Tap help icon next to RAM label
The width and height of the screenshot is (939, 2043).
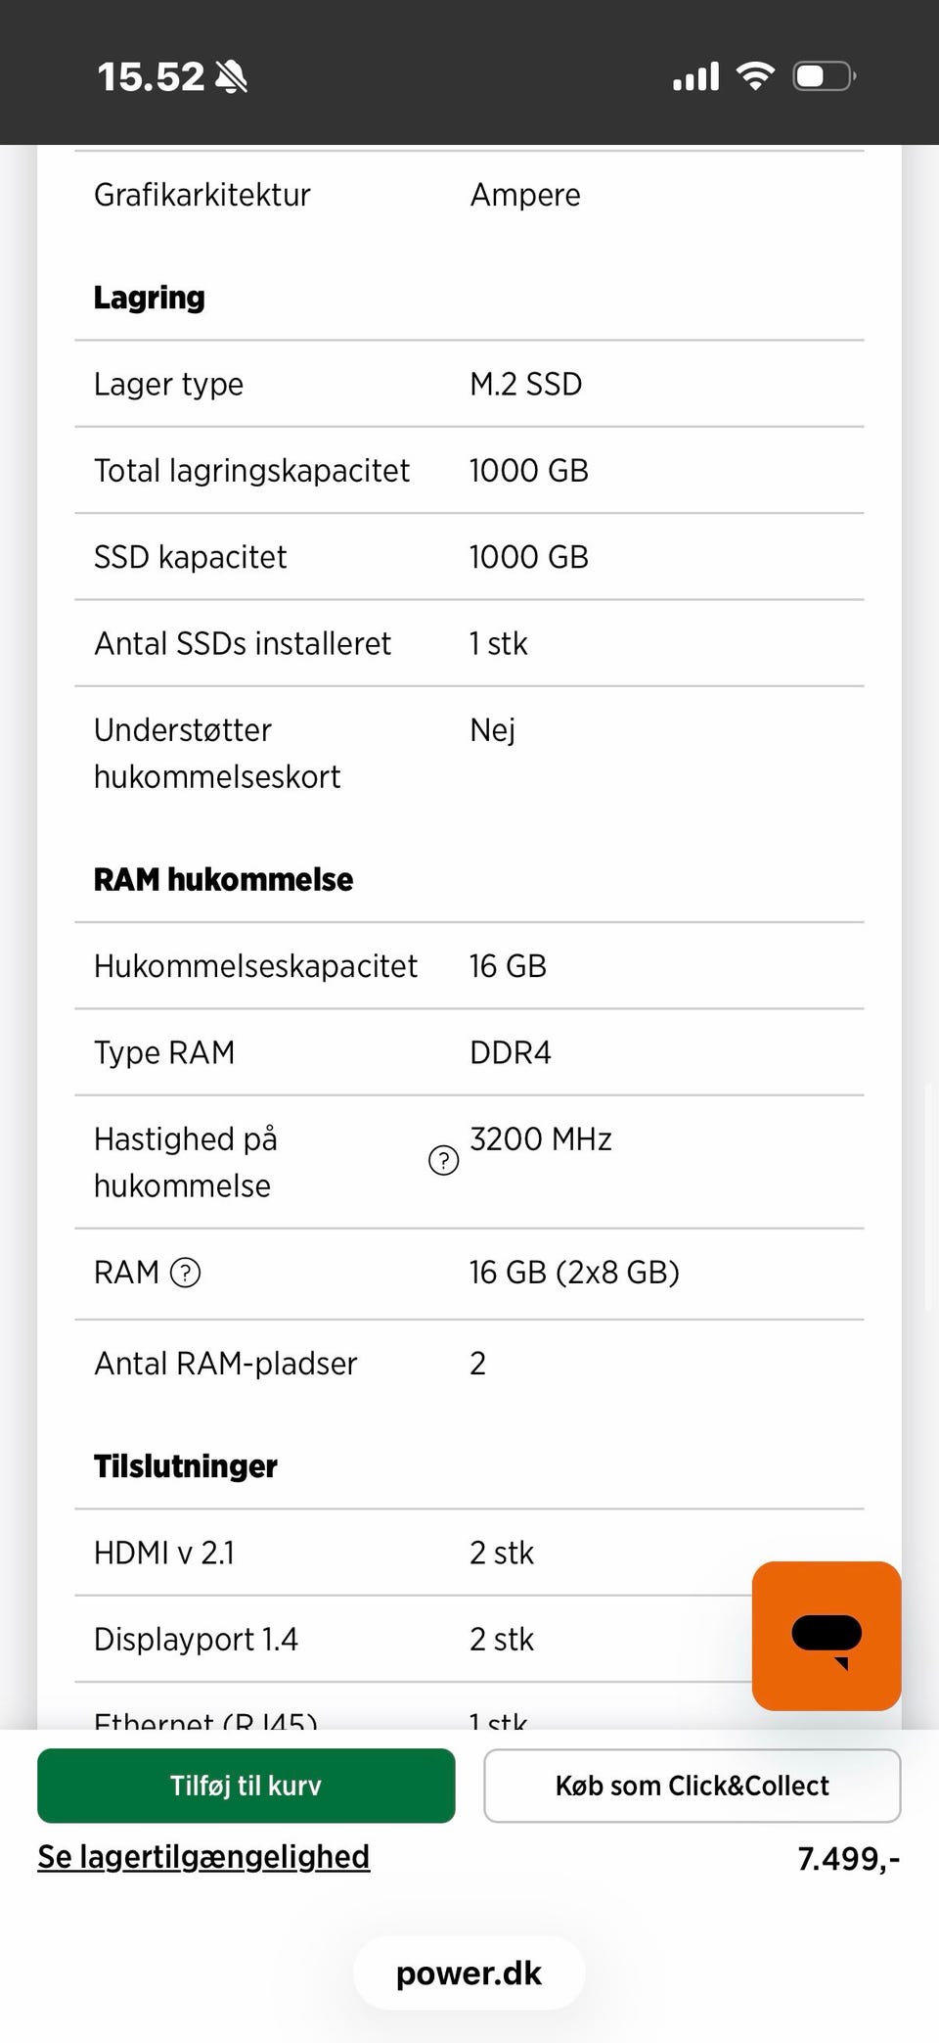click(185, 1273)
